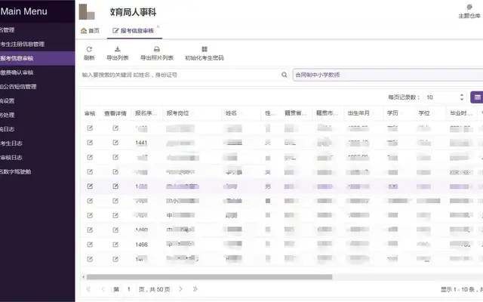Open 考生日志 in the sidebar
The width and height of the screenshot is (483, 302).
tap(11, 143)
